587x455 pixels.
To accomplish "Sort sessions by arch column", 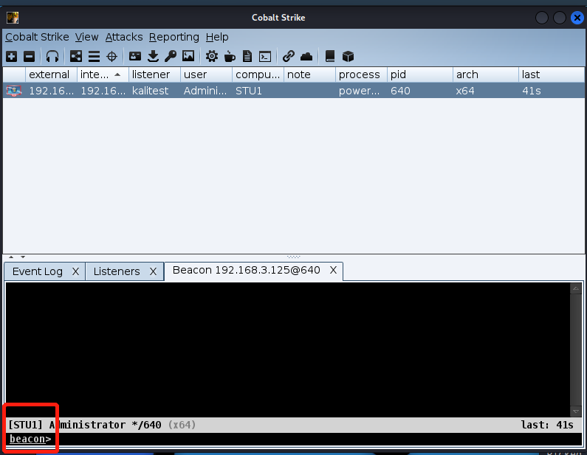I will [486, 74].
